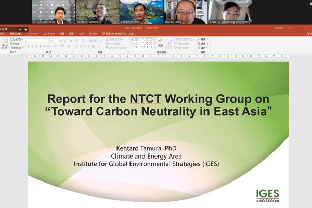This screenshot has width=312, height=208.
Task: Stop the recording with the square button
Action: (25, 29)
